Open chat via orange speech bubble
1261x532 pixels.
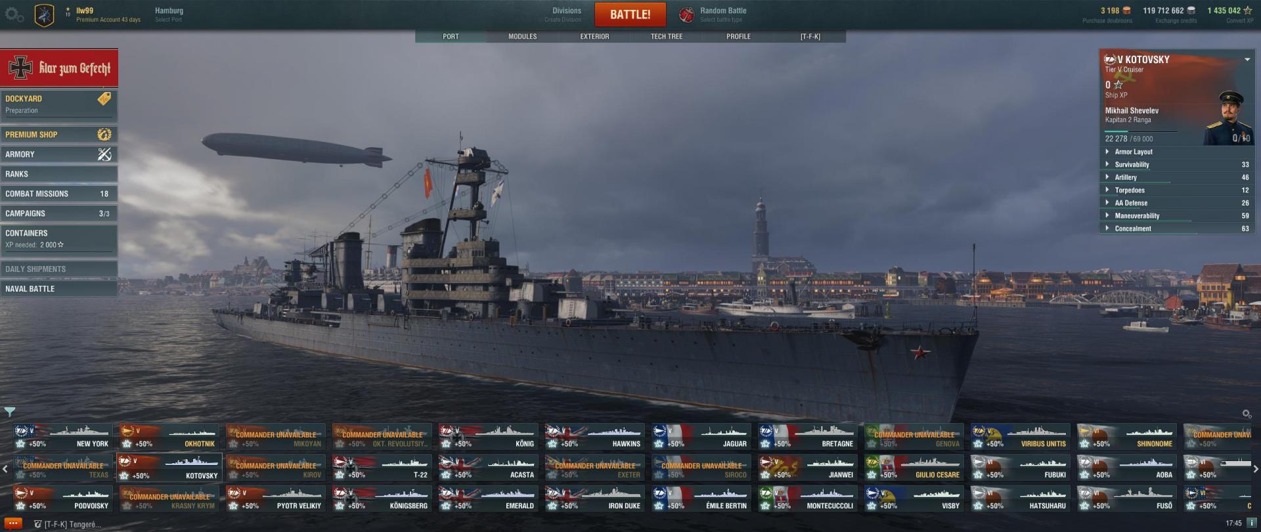pos(13,524)
